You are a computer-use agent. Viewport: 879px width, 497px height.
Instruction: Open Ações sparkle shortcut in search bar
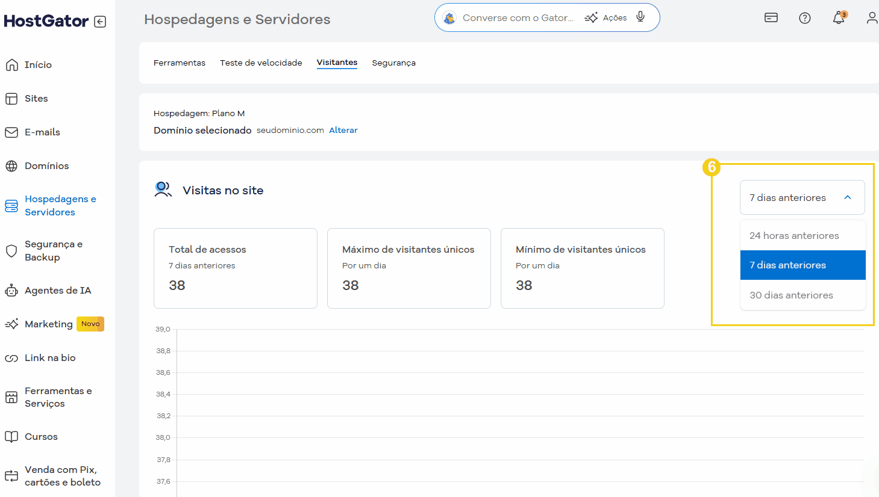coord(605,17)
